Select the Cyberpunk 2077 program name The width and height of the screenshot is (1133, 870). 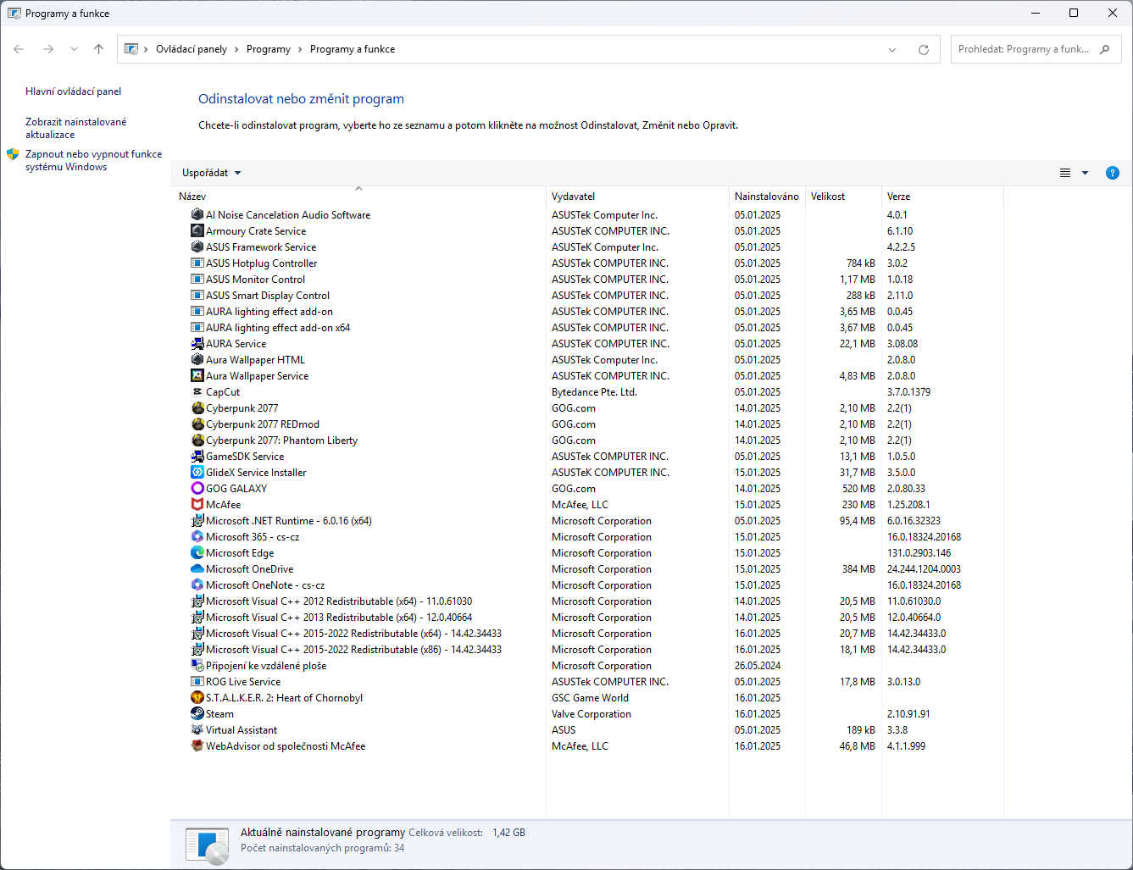pyautogui.click(x=242, y=408)
